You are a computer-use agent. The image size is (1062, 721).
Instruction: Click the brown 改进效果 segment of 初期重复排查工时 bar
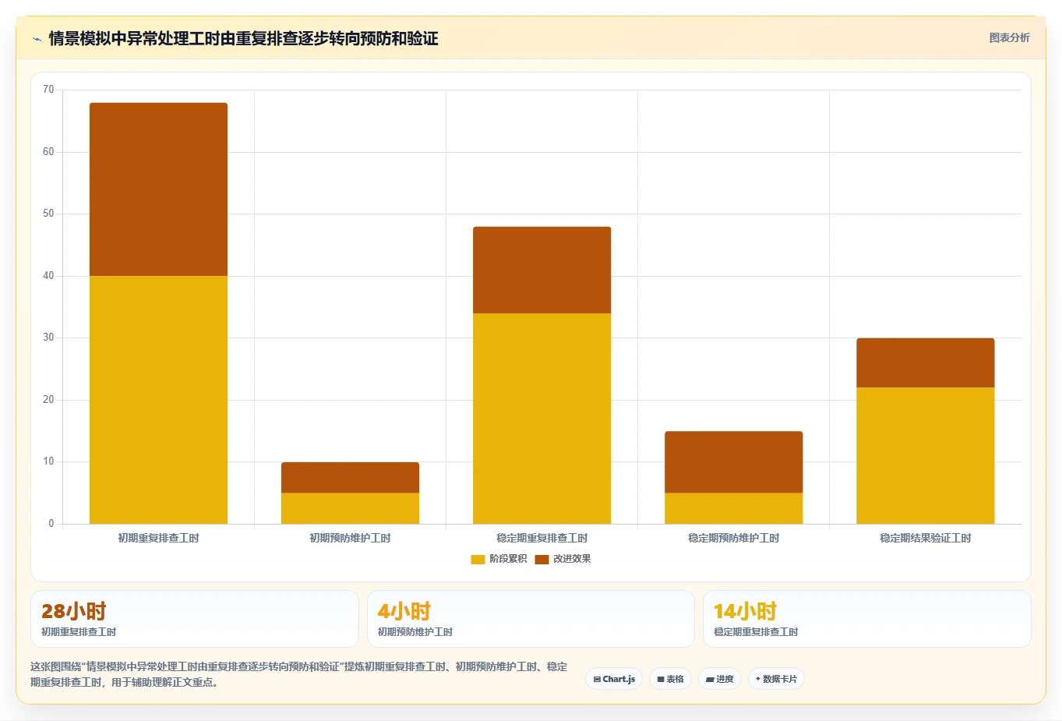click(158, 189)
